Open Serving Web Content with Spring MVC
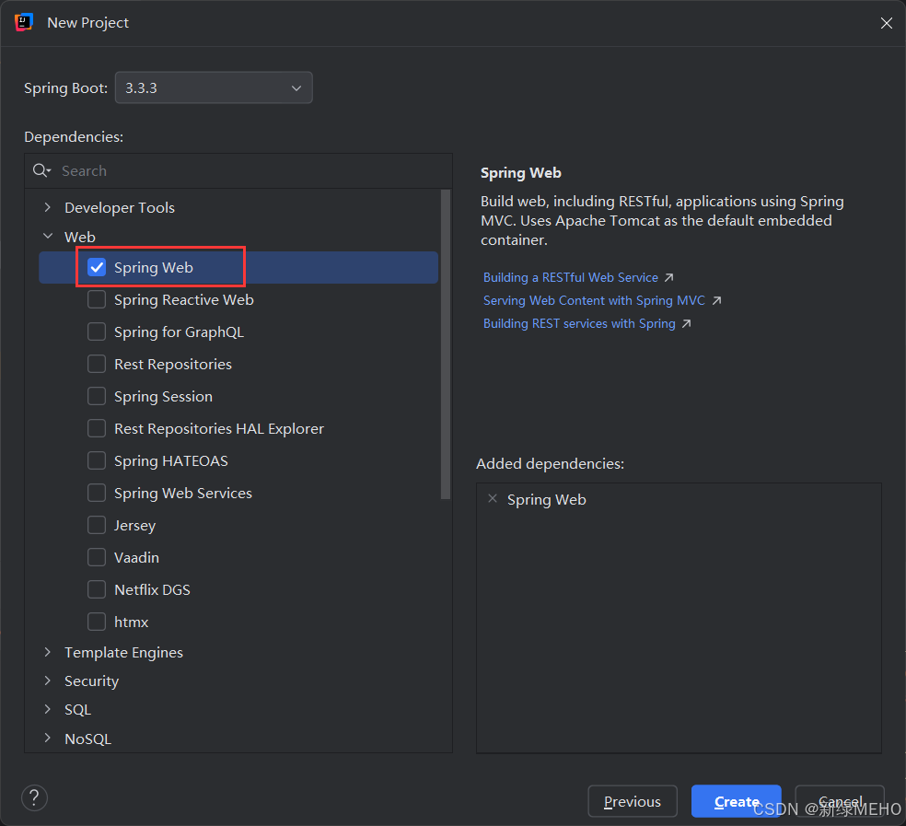The image size is (906, 826). pyautogui.click(x=594, y=300)
